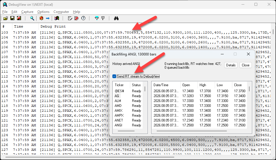Toggle log-to-file icon with the red X
The height and width of the screenshot is (160, 276).
click(x=19, y=18)
